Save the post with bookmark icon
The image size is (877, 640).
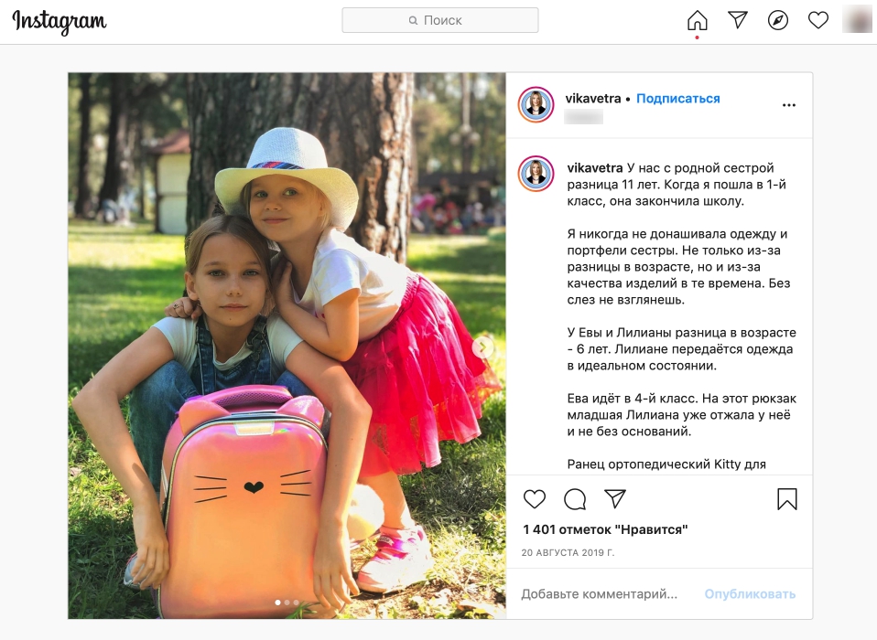[787, 499]
